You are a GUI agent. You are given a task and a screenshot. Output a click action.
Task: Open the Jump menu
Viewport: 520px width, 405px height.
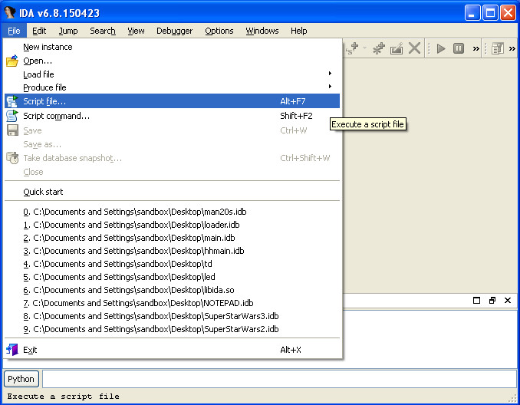(x=68, y=31)
